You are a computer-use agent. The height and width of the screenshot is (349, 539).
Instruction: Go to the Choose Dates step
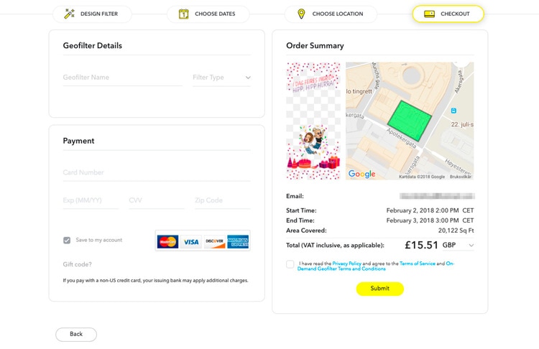[x=208, y=14]
